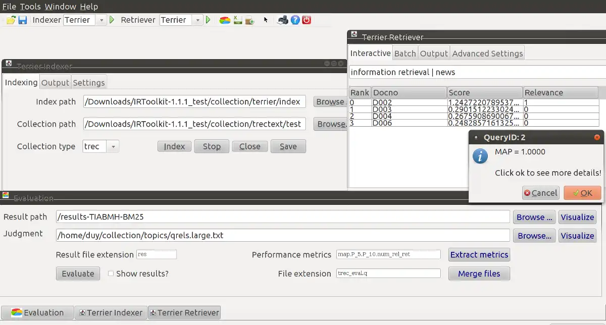
Task: Click the green spreadsheet export toolbar icon
Action: coord(238,20)
